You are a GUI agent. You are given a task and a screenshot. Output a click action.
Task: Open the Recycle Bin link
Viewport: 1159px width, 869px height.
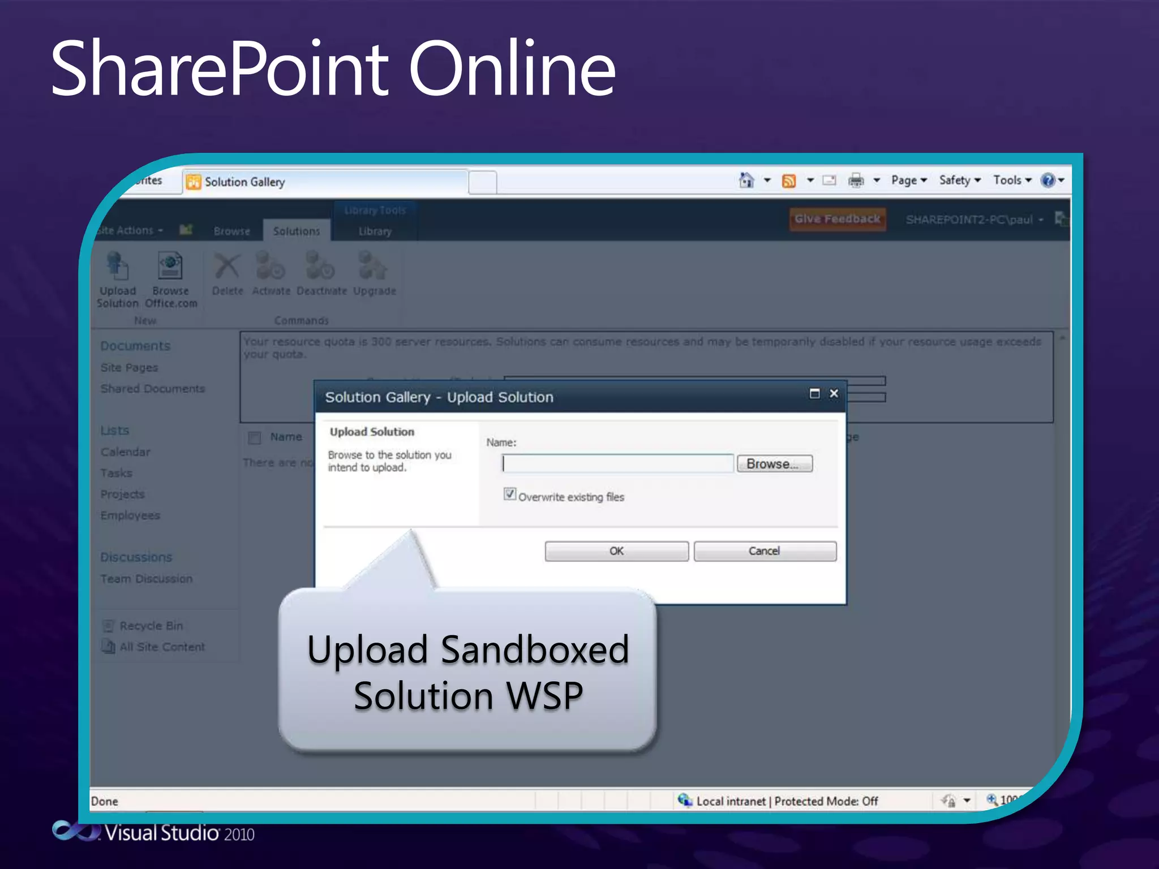click(x=151, y=626)
